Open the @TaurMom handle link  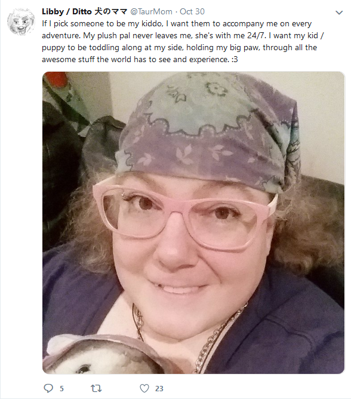tap(151, 11)
